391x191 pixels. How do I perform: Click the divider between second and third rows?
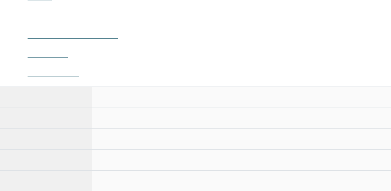pyautogui.click(x=195, y=128)
